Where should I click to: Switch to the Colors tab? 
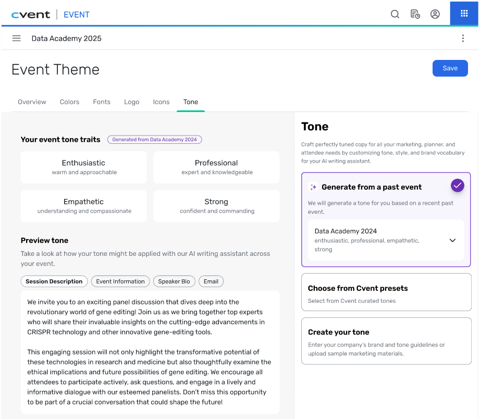tap(69, 102)
